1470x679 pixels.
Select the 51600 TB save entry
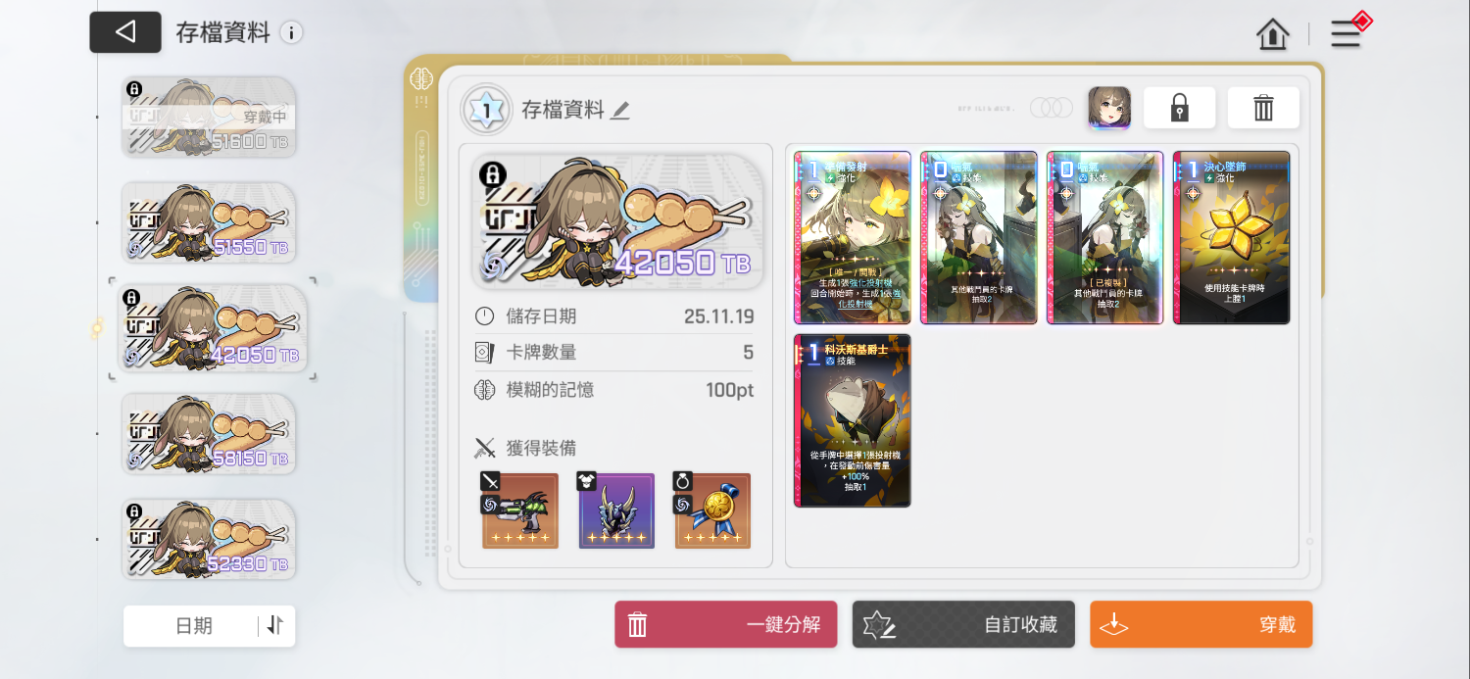click(x=209, y=117)
